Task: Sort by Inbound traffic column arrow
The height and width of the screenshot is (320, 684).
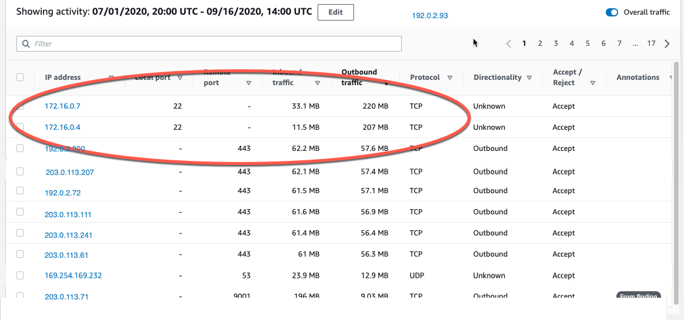Action: click(x=318, y=83)
